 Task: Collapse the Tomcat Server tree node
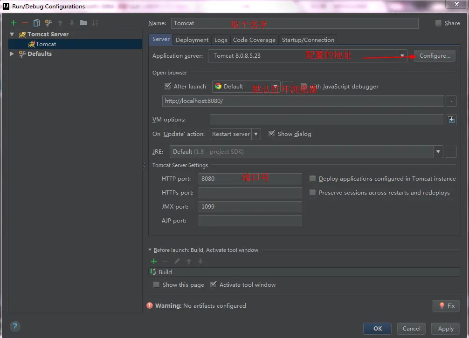pyautogui.click(x=12, y=34)
